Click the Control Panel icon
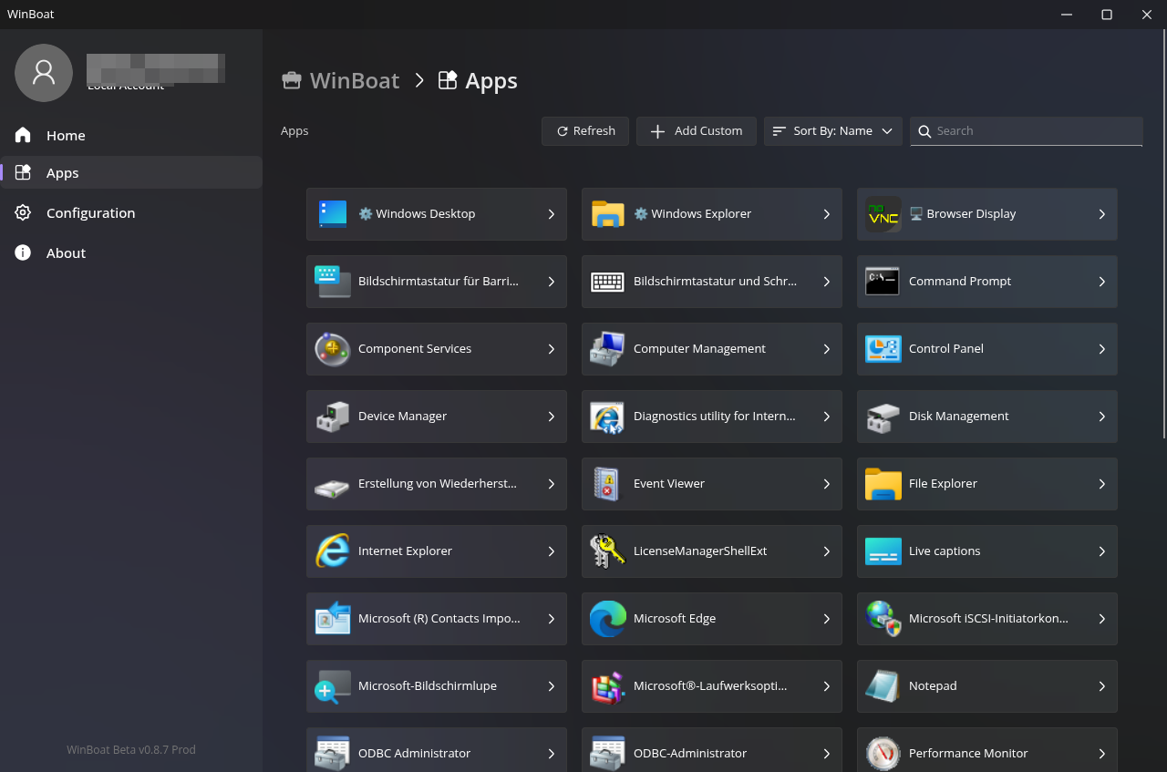The width and height of the screenshot is (1167, 772). [883, 349]
